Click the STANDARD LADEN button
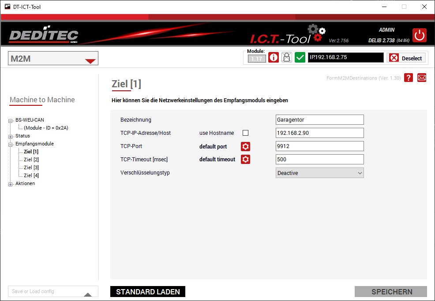The width and height of the screenshot is (435, 301). tap(148, 292)
